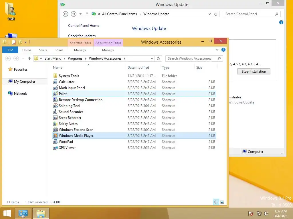Open Action Center flag in system tray
The image size is (293, 219).
(251, 214)
